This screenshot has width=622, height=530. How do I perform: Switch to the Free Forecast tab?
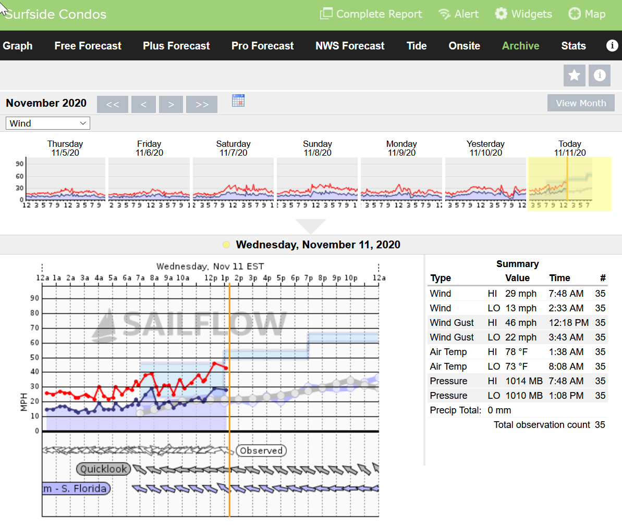click(88, 45)
